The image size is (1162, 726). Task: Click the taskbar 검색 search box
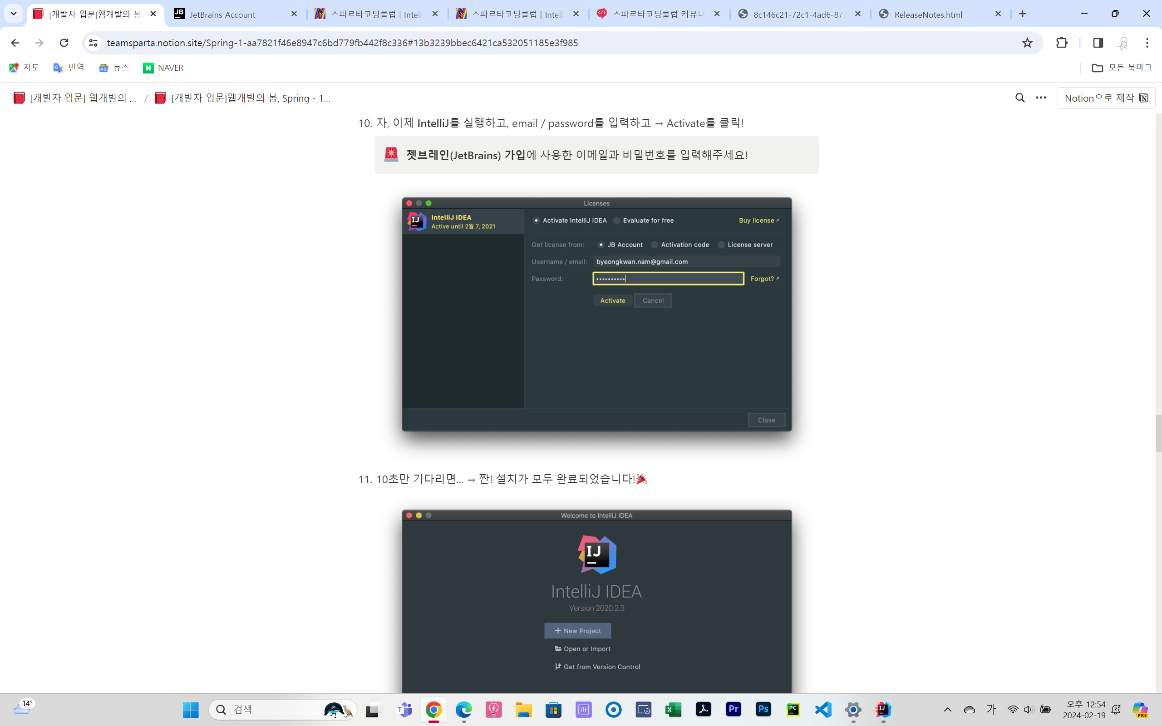282,710
